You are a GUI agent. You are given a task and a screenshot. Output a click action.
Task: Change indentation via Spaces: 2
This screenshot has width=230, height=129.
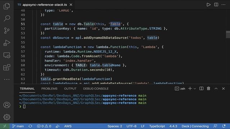115,126
